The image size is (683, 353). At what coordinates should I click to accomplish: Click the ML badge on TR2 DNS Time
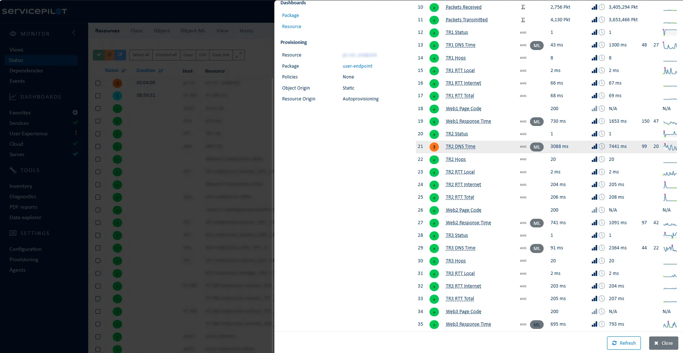(536, 147)
